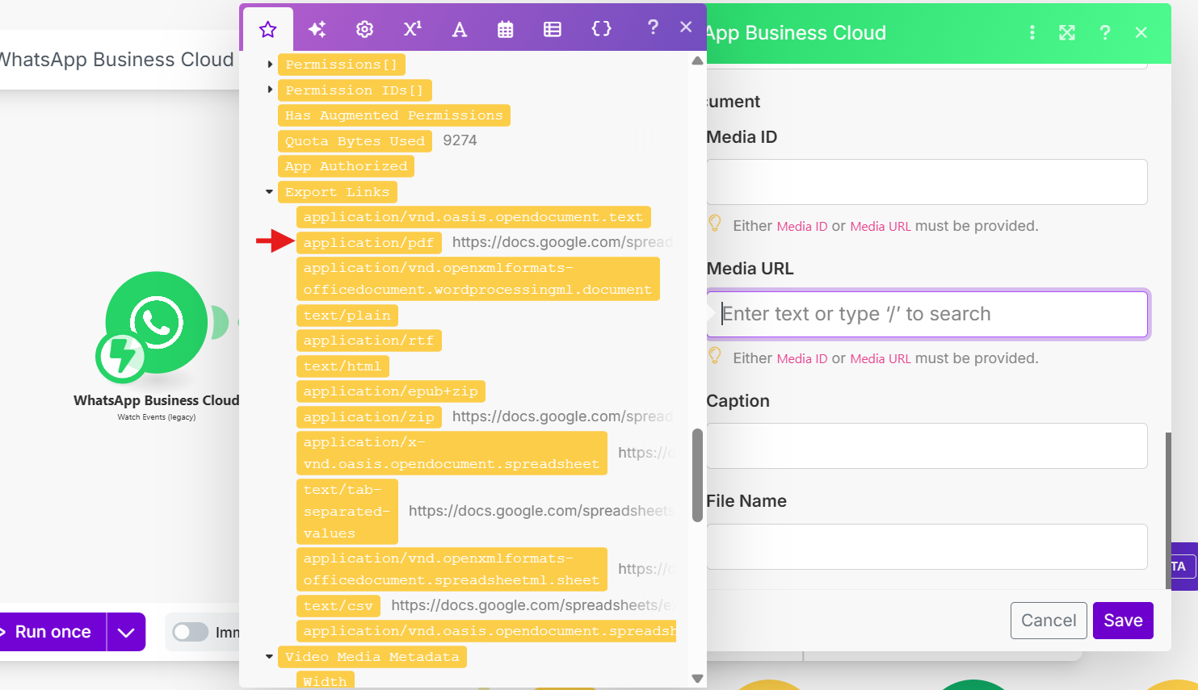
Task: Select the WhatsApp Business Cloud module icon
Action: [x=157, y=323]
